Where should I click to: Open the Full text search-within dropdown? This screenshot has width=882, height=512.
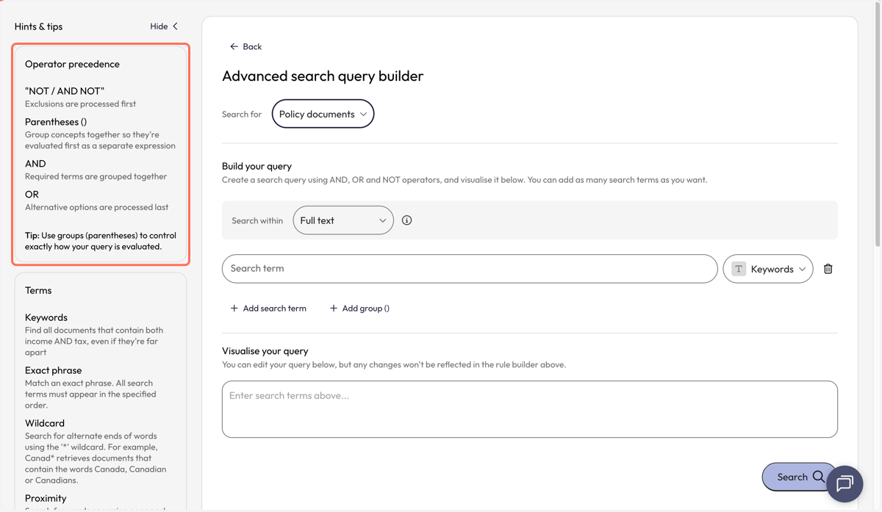[343, 220]
